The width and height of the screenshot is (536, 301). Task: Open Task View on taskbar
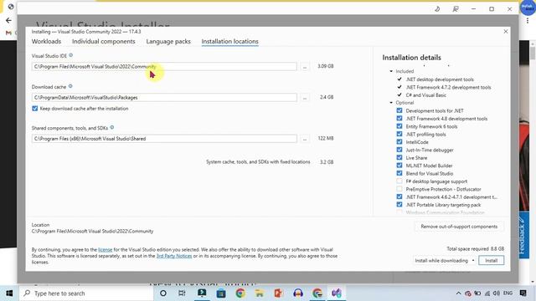(182, 293)
